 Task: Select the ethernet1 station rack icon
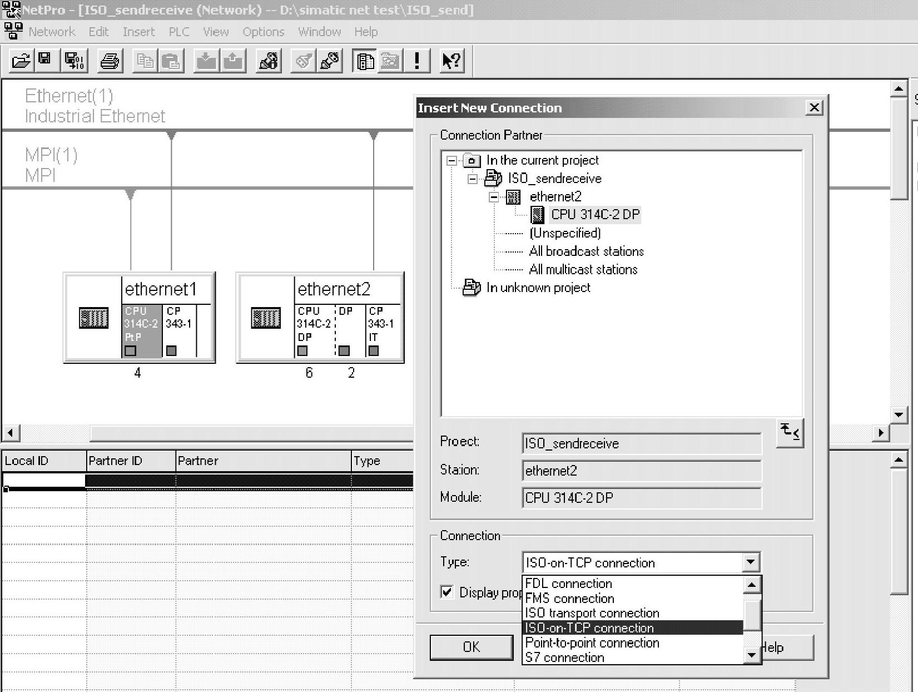(x=93, y=318)
